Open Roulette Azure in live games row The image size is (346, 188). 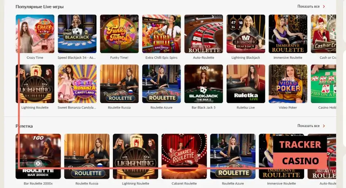coord(161,84)
